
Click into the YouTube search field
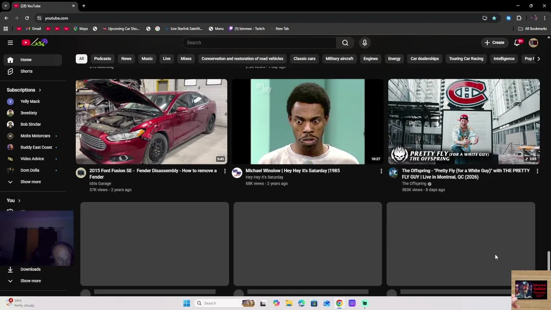click(x=259, y=43)
